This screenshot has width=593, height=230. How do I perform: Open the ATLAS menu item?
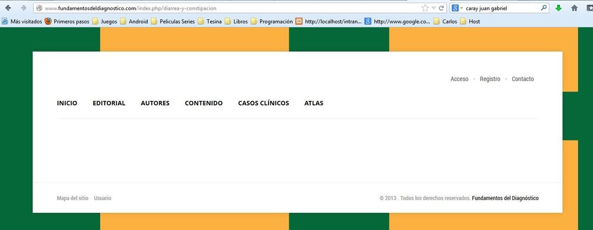(314, 103)
